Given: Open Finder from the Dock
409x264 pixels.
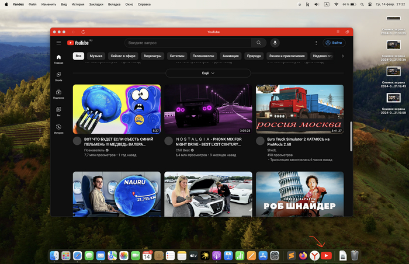Looking at the screenshot, I should pos(54,256).
